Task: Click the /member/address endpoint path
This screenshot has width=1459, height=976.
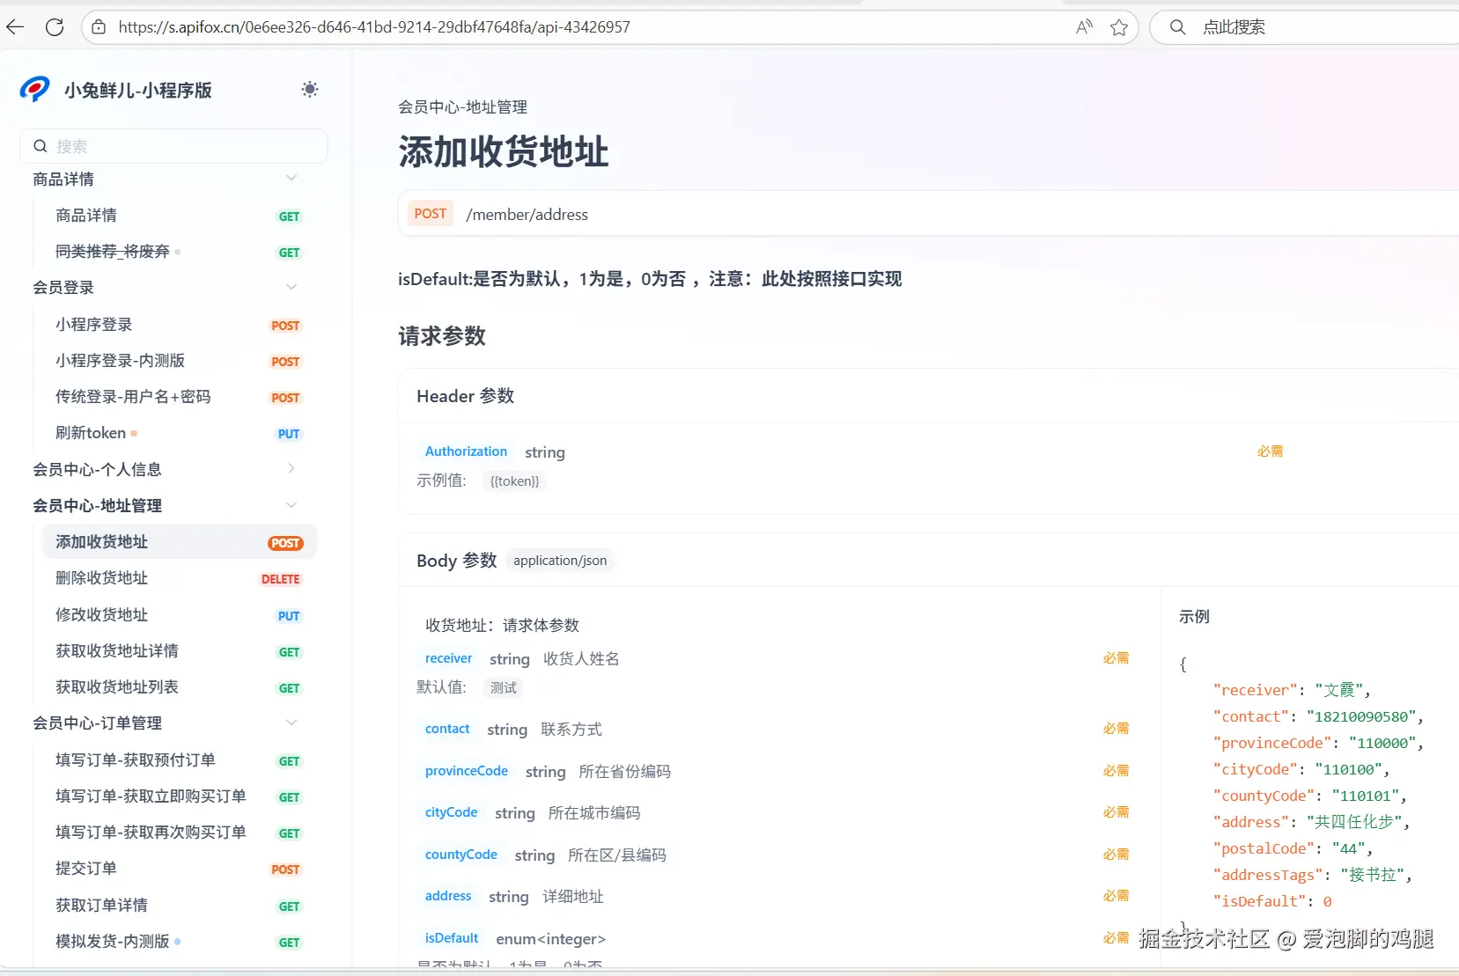Action: point(527,215)
